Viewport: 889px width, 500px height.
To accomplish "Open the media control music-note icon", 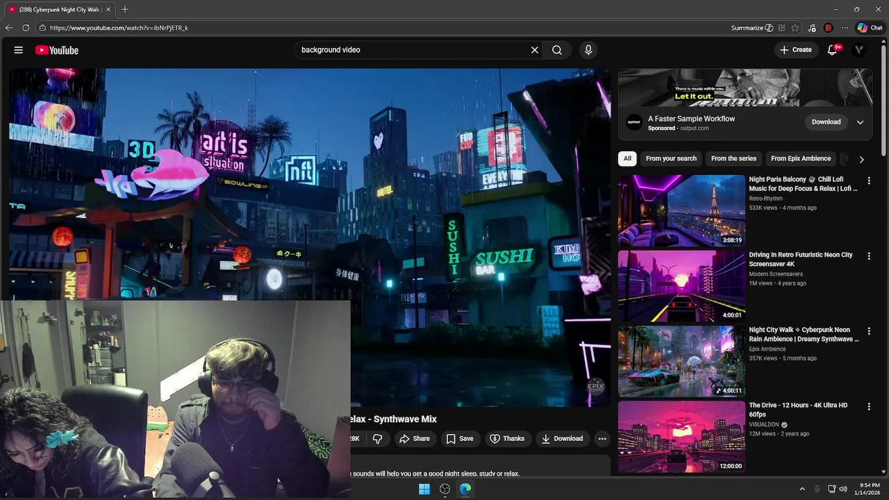I will click(x=813, y=28).
